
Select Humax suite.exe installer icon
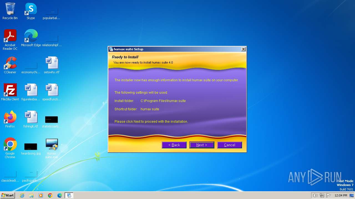coord(52,148)
